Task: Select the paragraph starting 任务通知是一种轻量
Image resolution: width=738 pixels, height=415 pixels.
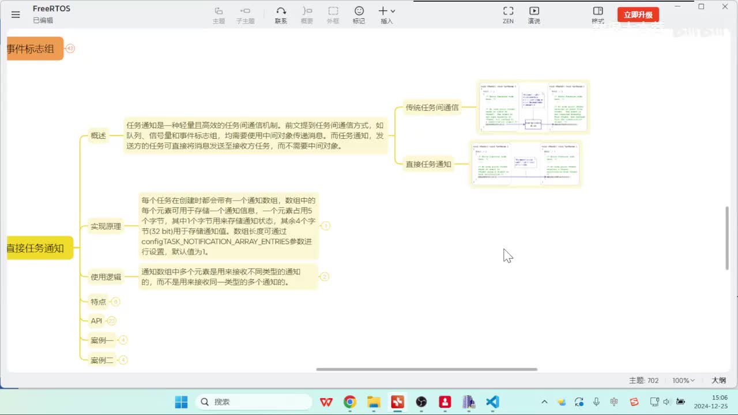Action: coord(257,135)
